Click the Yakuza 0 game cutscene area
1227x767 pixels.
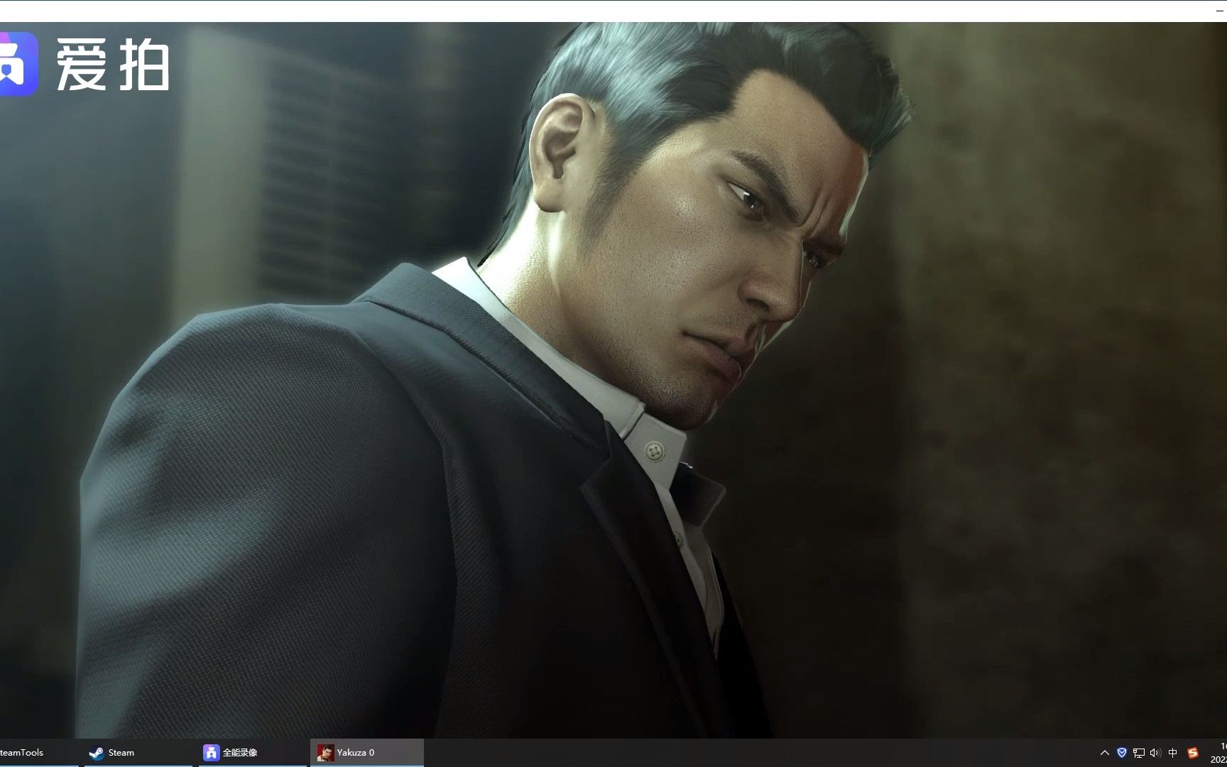pos(613,380)
